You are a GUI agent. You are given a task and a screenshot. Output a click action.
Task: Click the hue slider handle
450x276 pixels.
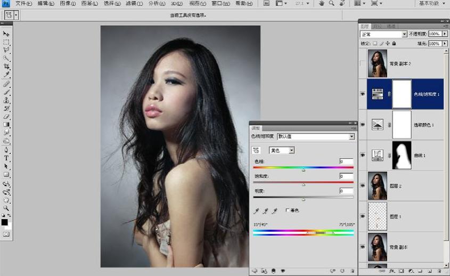304,170
